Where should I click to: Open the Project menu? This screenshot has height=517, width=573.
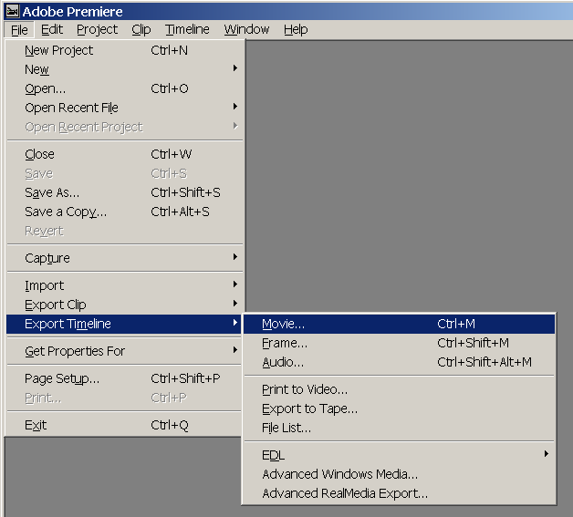(x=98, y=29)
